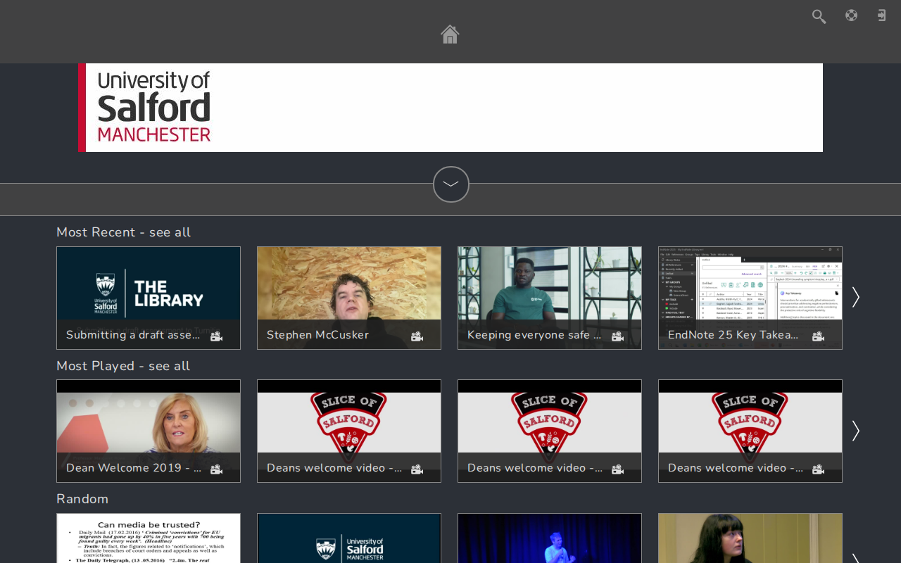Expand the circular chevron-down button
901x563 pixels.
451,184
